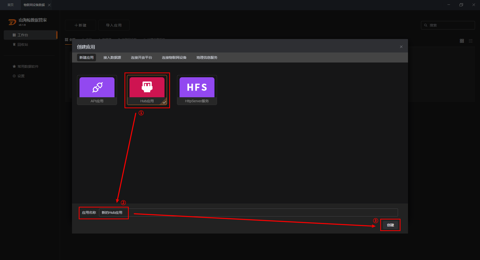Click the 导入应用 button
The image size is (480, 260).
pos(114,25)
